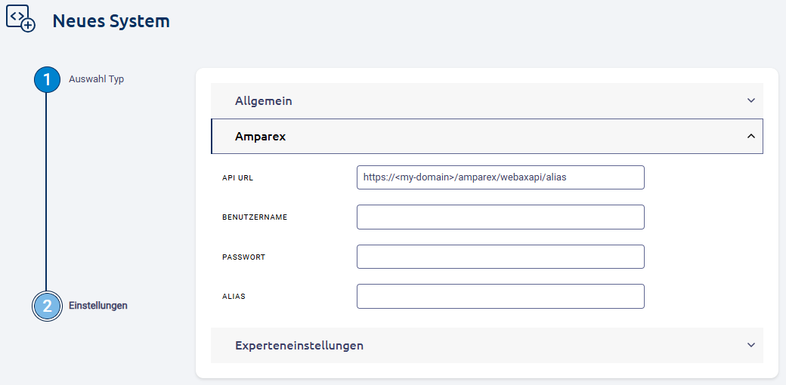Open the Einstellungen step label
Viewport: 786px width, 385px height.
coord(98,306)
